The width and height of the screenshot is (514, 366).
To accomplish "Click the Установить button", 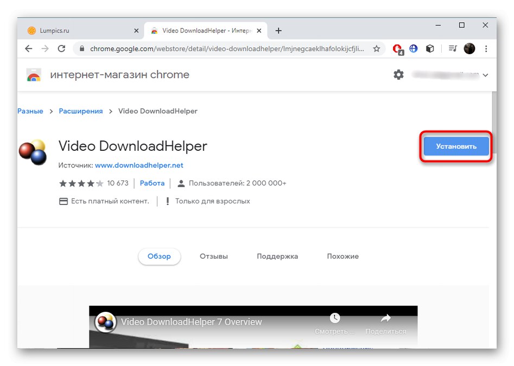I will click(456, 146).
